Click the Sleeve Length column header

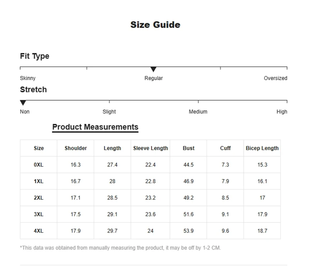[150, 148]
